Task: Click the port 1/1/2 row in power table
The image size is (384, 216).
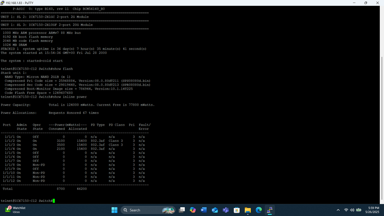Action: (x=75, y=141)
